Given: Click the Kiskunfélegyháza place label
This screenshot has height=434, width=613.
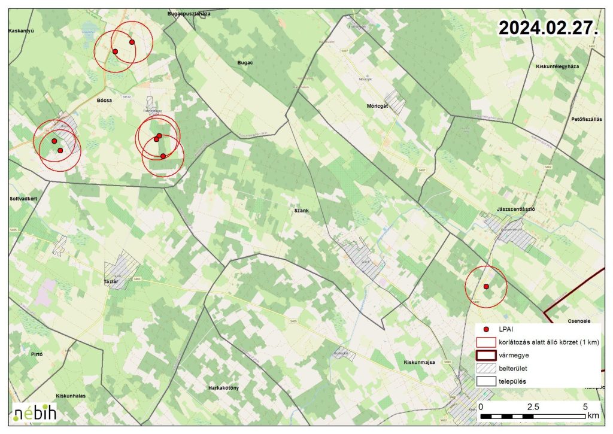Looking at the screenshot, I should click(557, 66).
